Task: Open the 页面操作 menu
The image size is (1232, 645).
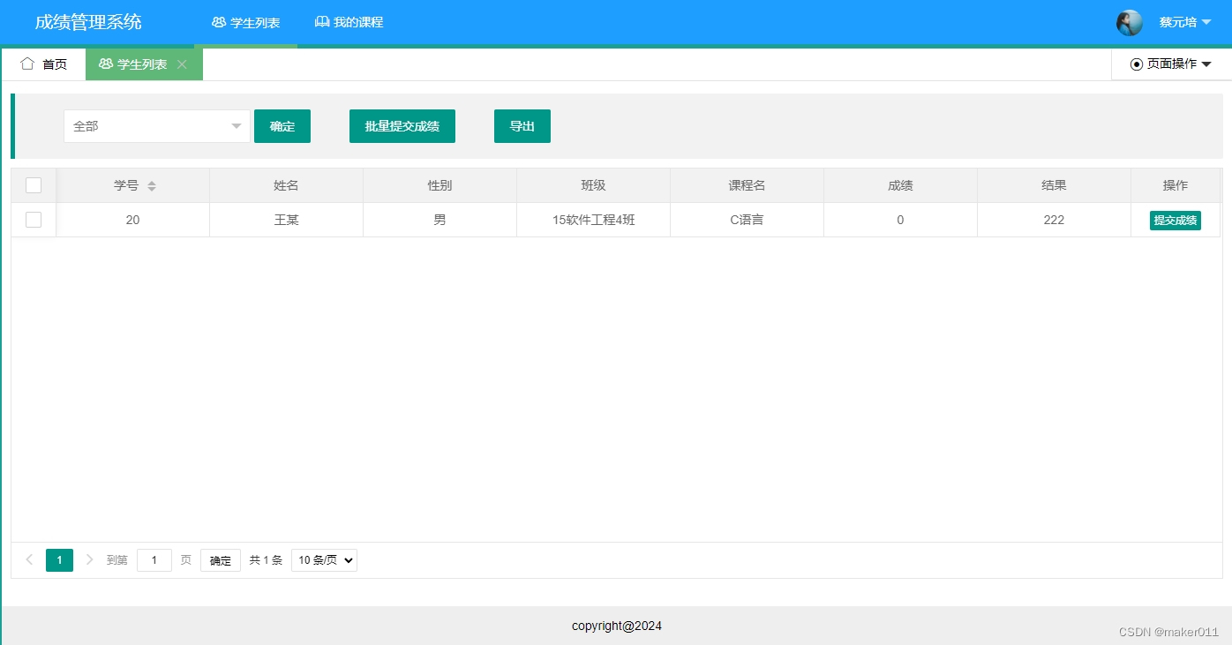Action: 1171,64
